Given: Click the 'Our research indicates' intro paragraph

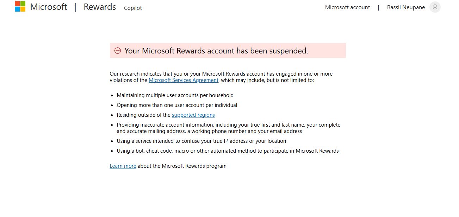Looking at the screenshot, I should pos(221,74).
